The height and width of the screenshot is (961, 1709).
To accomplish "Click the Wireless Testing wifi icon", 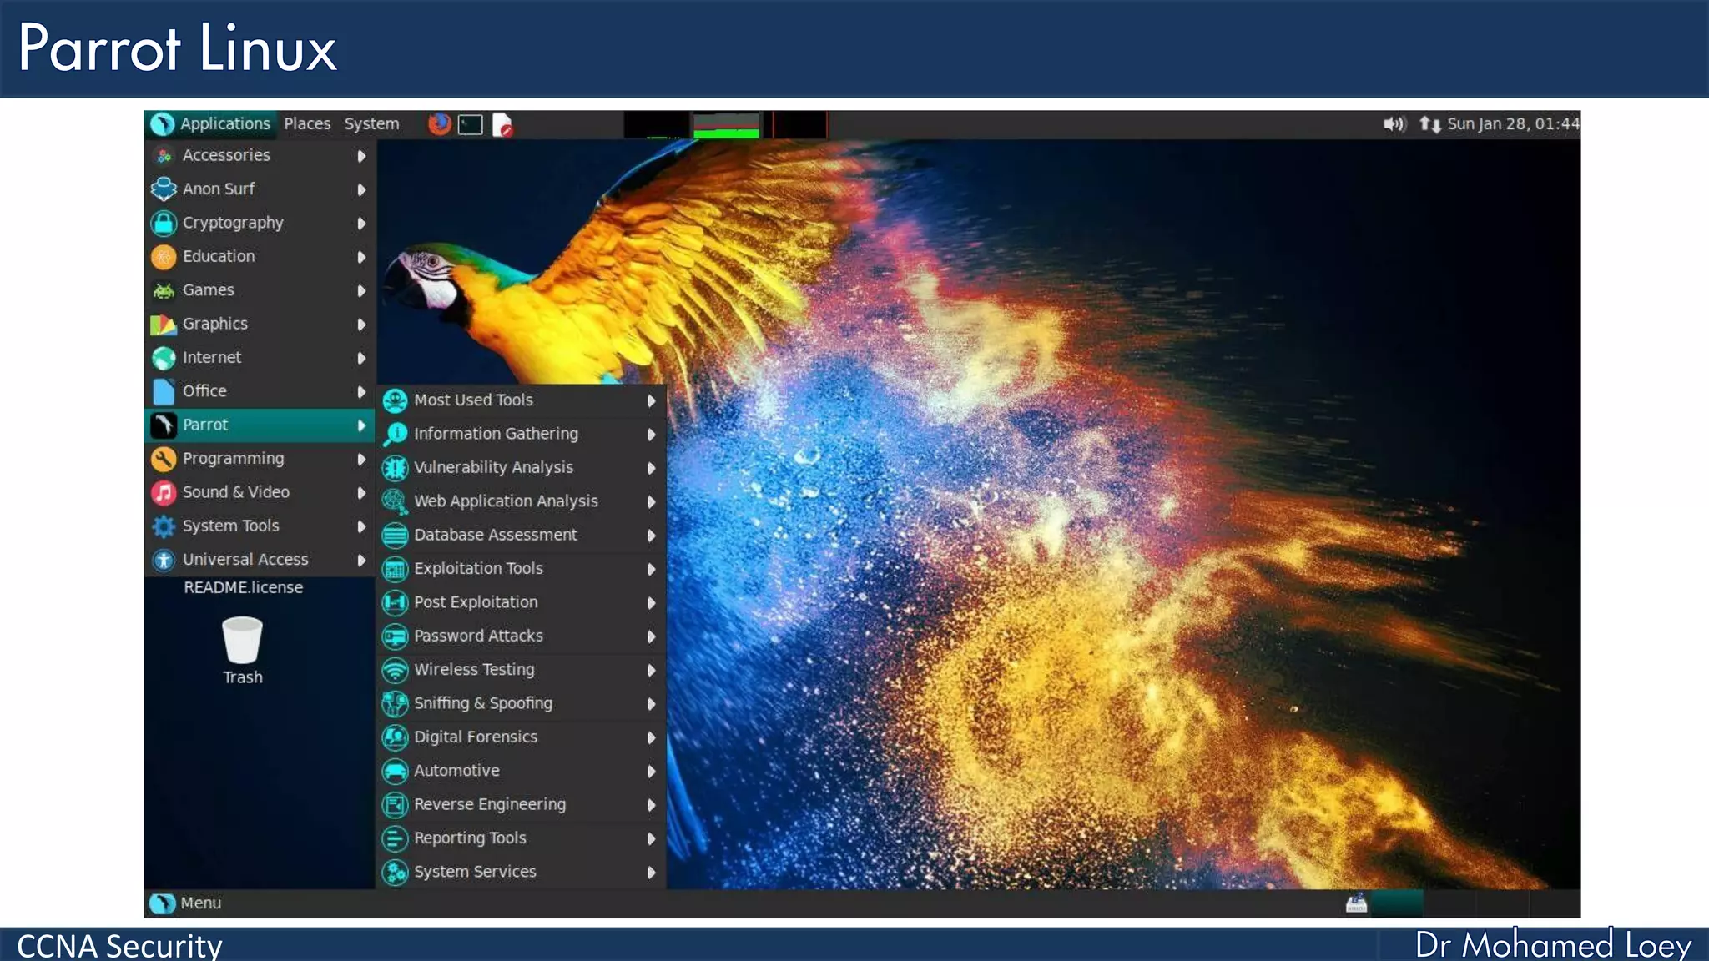I will (x=395, y=670).
